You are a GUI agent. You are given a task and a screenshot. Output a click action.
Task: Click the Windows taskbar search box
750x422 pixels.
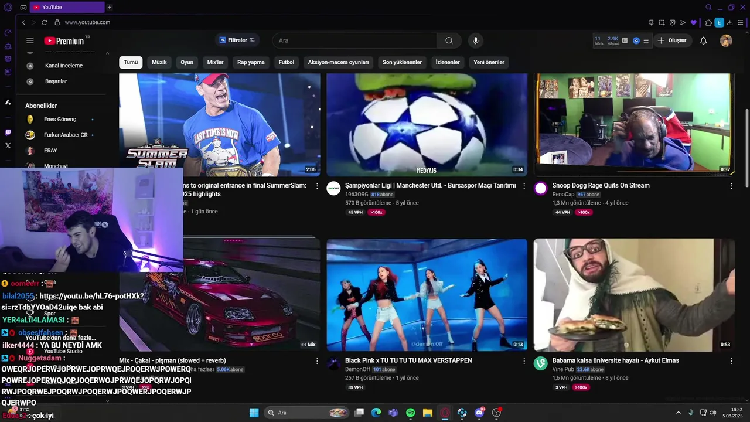point(308,413)
